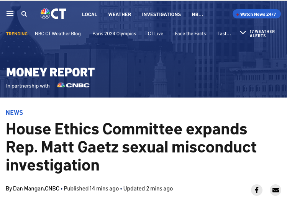Click the Watch News 24/7 button
This screenshot has width=287, height=197.
256,14
